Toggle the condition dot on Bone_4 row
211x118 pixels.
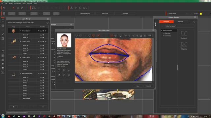43,96
